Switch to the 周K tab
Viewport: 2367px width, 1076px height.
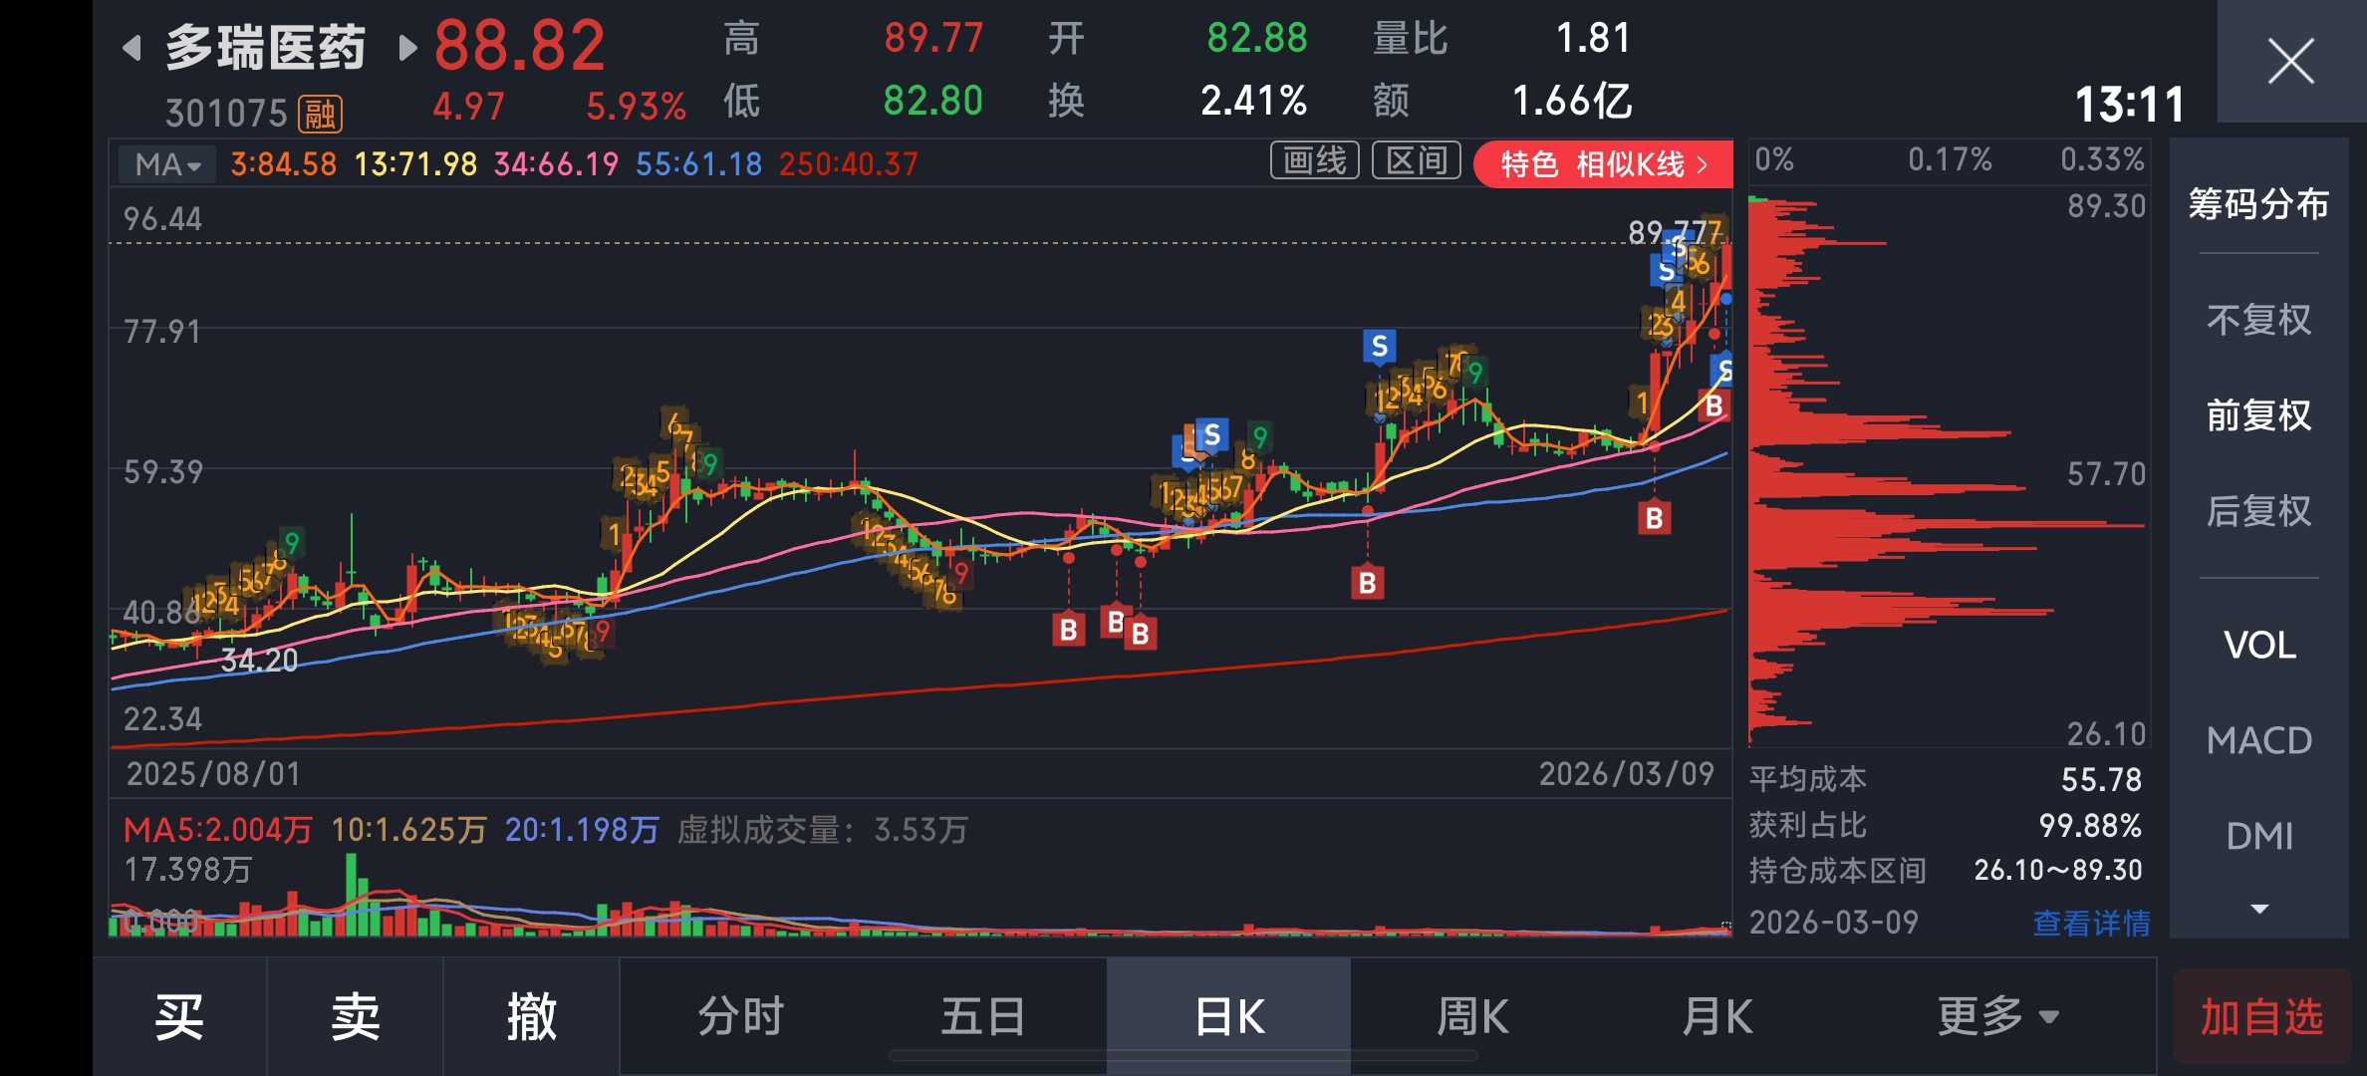click(x=1472, y=1016)
